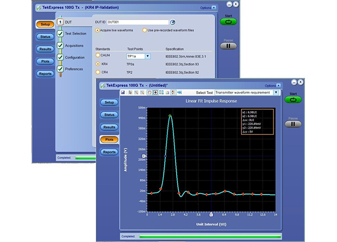
Task: Click the Configuration checkmark step
Action: coord(60,58)
